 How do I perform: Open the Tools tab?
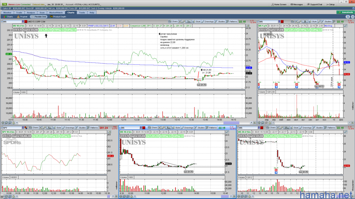tap(82, 13)
